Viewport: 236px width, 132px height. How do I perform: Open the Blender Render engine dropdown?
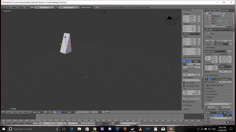(x=87, y=7)
